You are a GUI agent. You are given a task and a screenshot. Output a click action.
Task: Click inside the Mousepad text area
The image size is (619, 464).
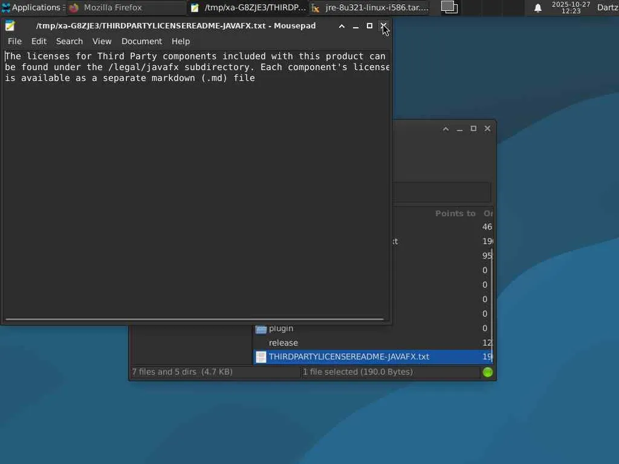click(196, 184)
